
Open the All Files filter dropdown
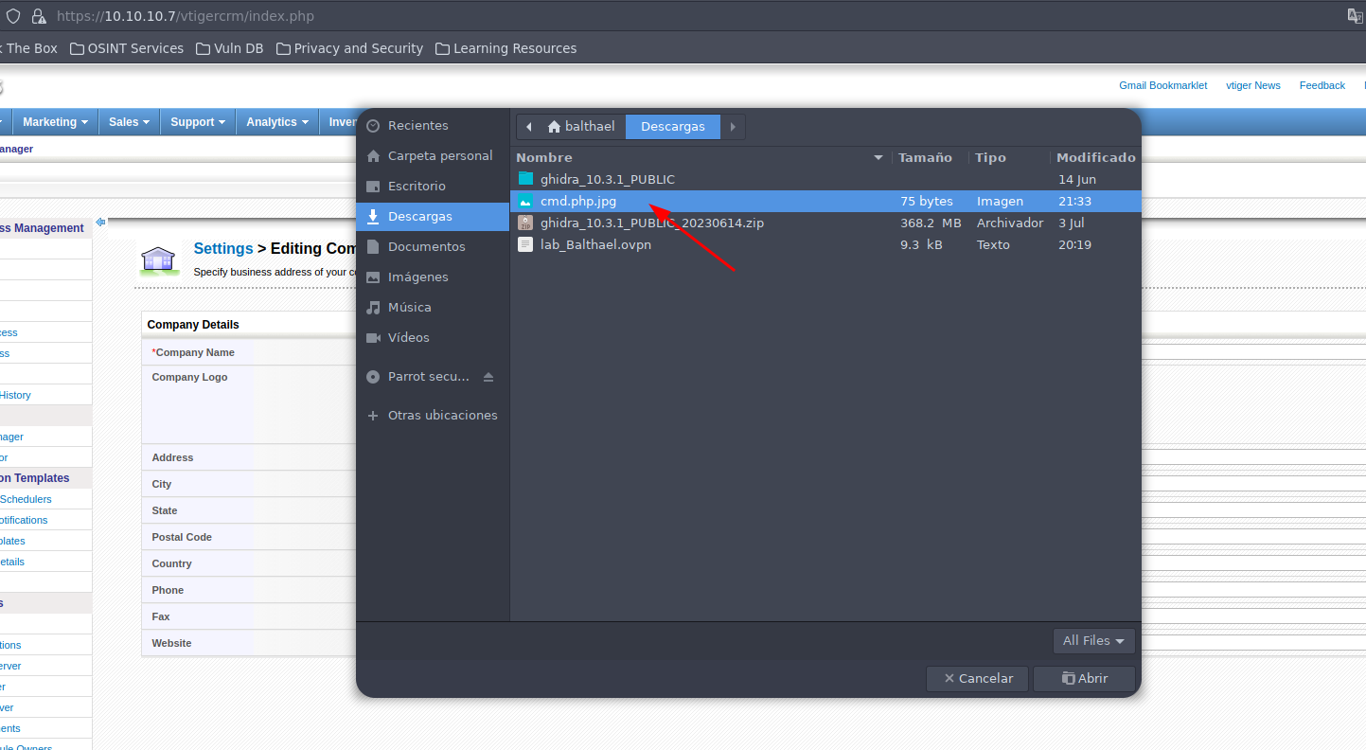tap(1093, 641)
